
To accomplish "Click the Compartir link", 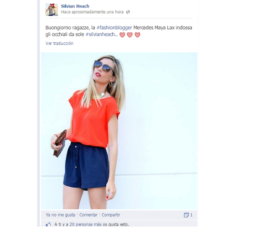I will [x=111, y=215].
